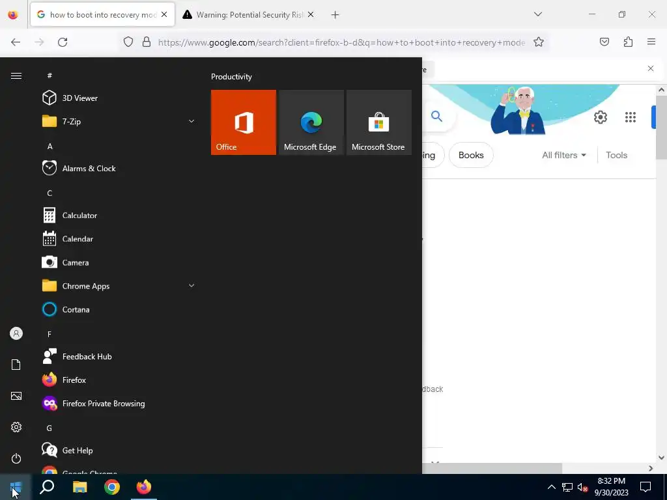The height and width of the screenshot is (500, 667).
Task: Open the Google apps grid
Action: 631,117
